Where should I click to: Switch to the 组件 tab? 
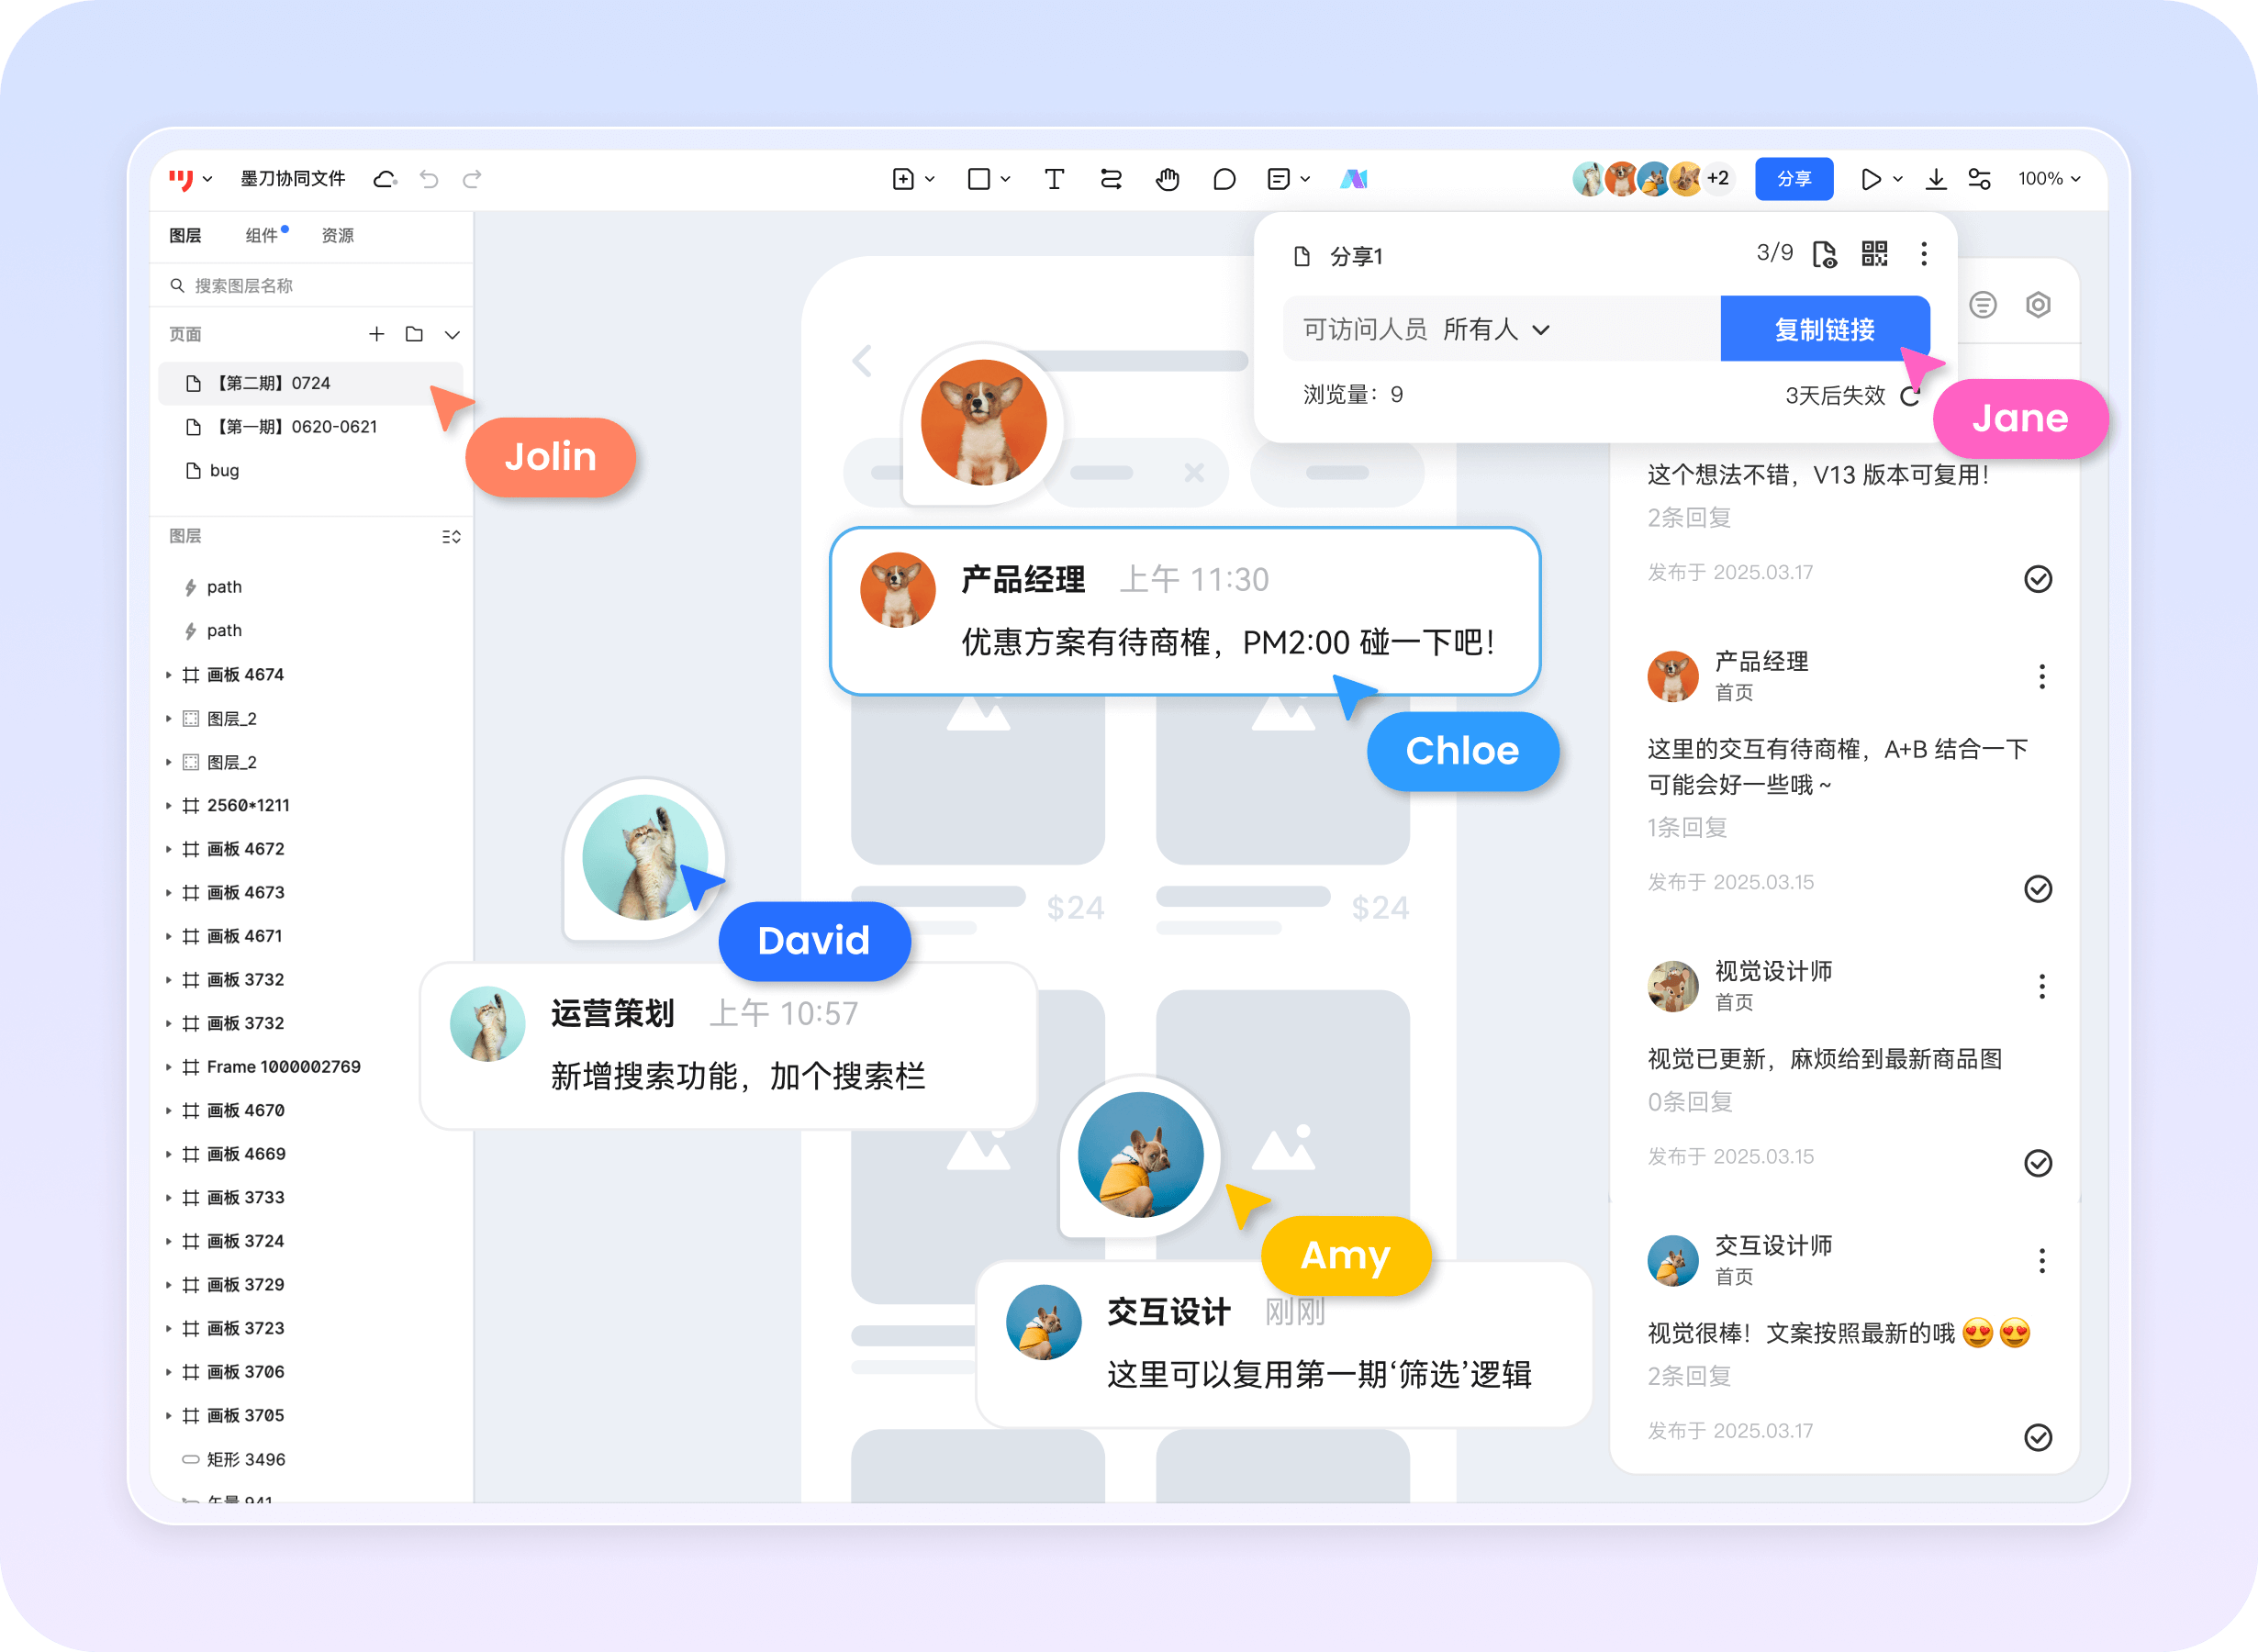pos(262,235)
